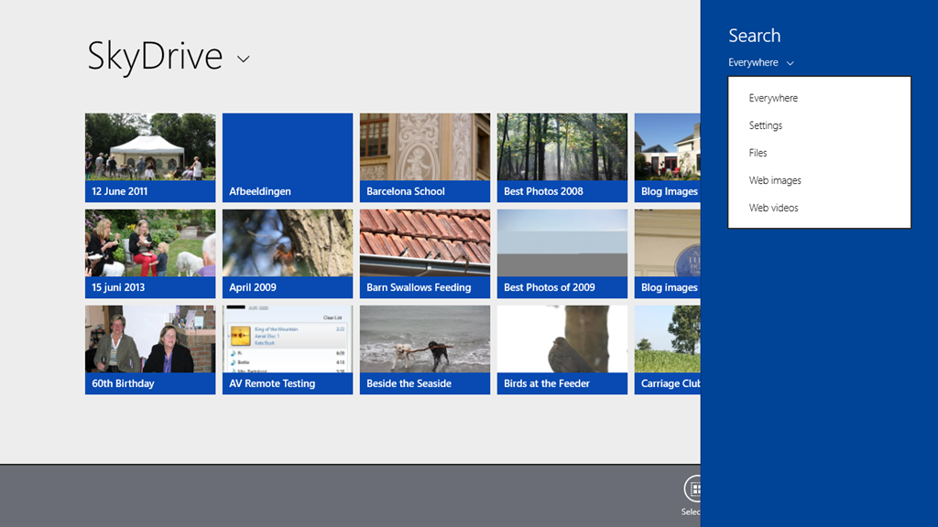This screenshot has width=938, height=527.
Task: Open the AV Remote Testing folder
Action: (x=288, y=349)
